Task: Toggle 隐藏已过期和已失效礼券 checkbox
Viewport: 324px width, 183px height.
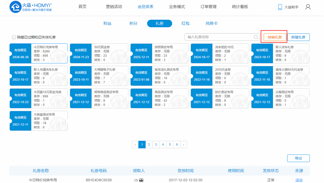Action: (x=14, y=37)
